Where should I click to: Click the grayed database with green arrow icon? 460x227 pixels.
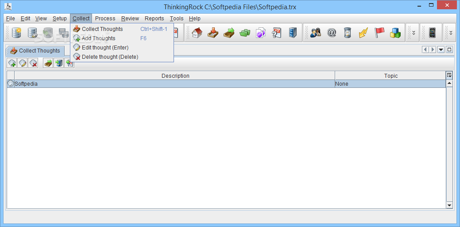(x=47, y=33)
